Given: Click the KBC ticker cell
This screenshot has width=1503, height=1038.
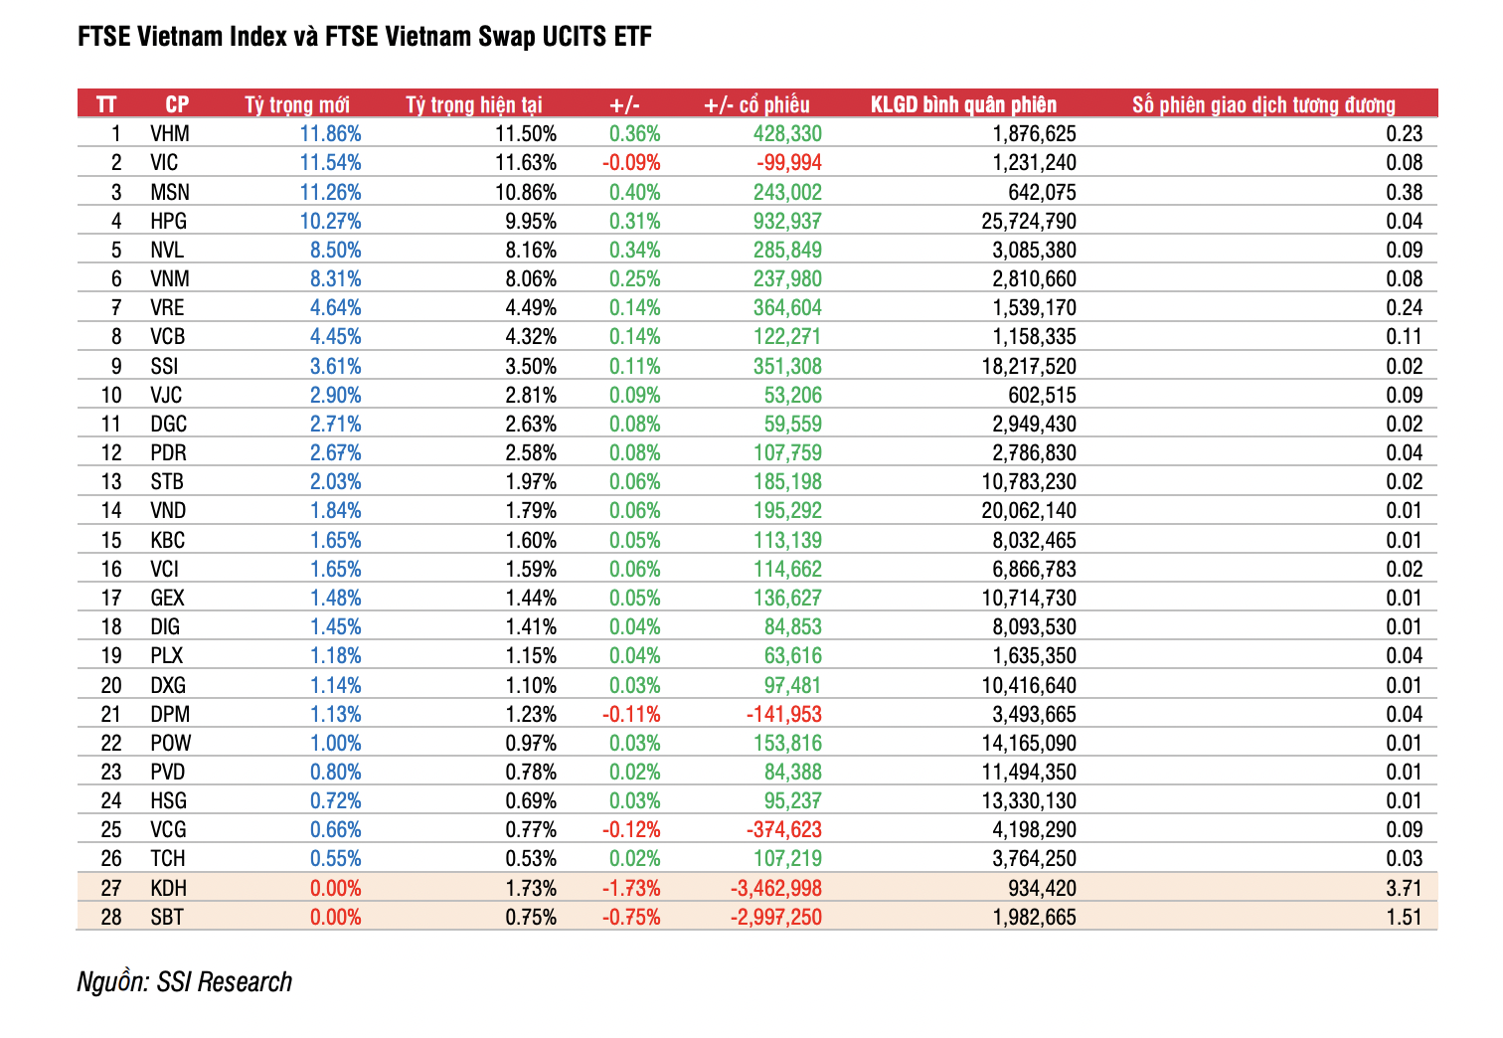Looking at the screenshot, I should 168,540.
